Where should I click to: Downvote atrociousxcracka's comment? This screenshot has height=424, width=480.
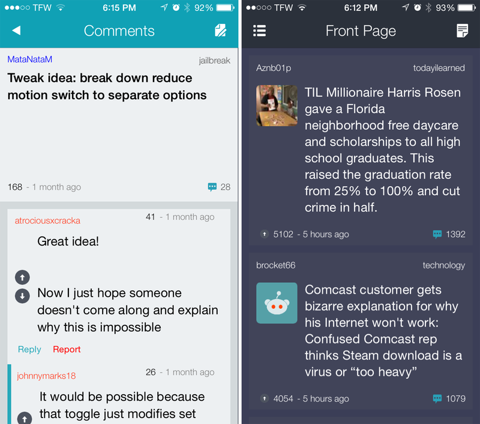[x=22, y=296]
